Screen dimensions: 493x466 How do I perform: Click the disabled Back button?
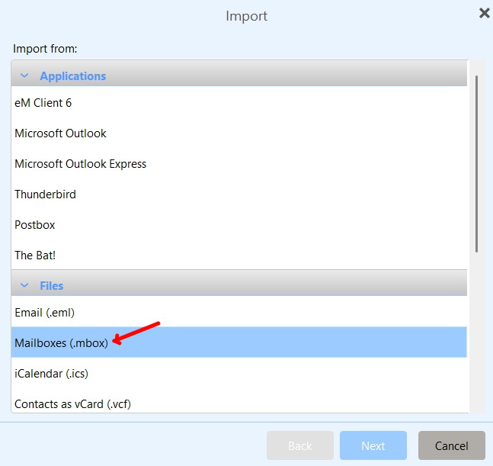point(300,445)
